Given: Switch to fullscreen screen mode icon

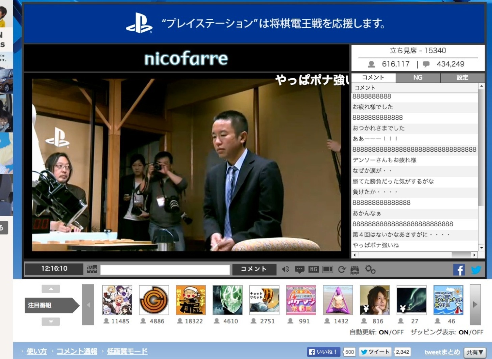Looking at the screenshot, I should tap(328, 269).
